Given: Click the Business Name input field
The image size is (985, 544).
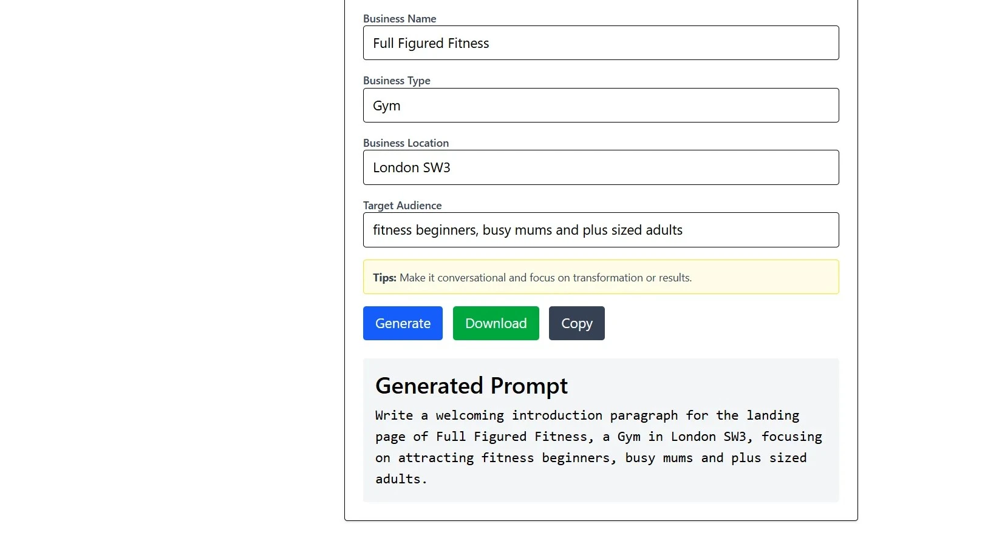Looking at the screenshot, I should pyautogui.click(x=601, y=42).
